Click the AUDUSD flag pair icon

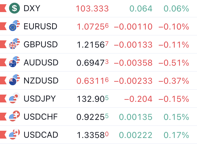[x=14, y=62]
